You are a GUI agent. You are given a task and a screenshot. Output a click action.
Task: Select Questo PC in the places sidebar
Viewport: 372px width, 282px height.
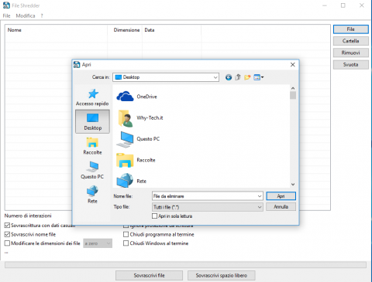[92, 170]
